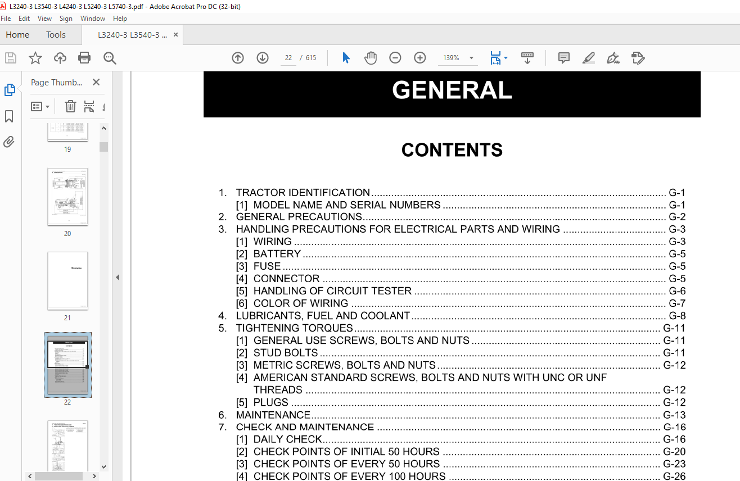The width and height of the screenshot is (740, 481).
Task: Close the L3240-3 document tab
Action: click(175, 35)
